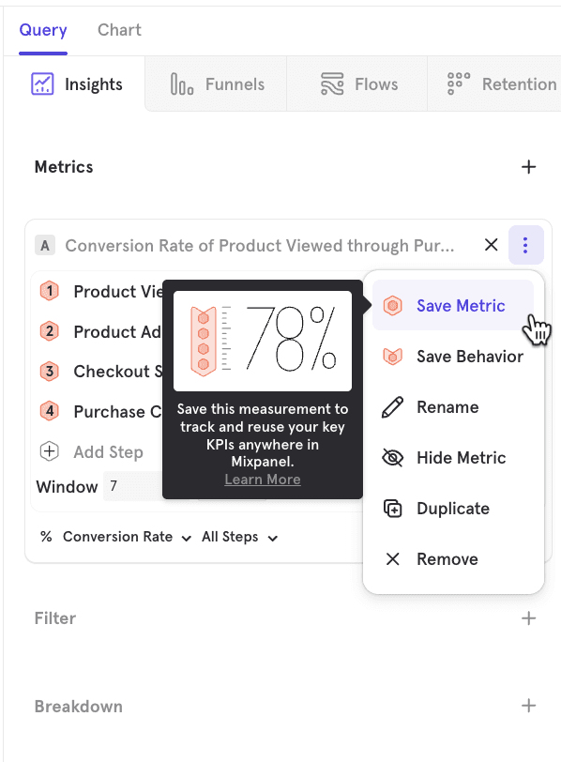Click the three-dot metric options icon
The height and width of the screenshot is (762, 561).
click(525, 245)
